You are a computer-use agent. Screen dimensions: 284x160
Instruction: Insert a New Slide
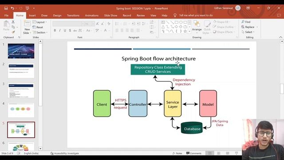[x=27, y=28]
